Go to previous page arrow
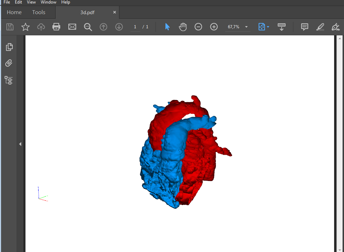Viewport: 344px width, 252px height. point(103,27)
